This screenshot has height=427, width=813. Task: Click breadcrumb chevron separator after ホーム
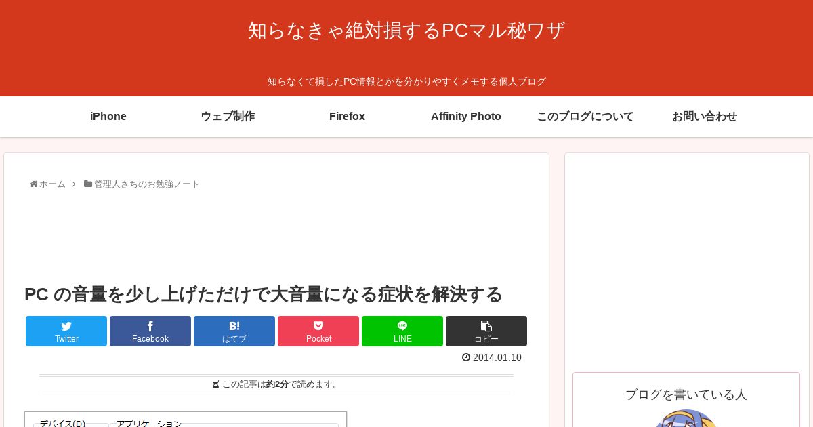(74, 184)
